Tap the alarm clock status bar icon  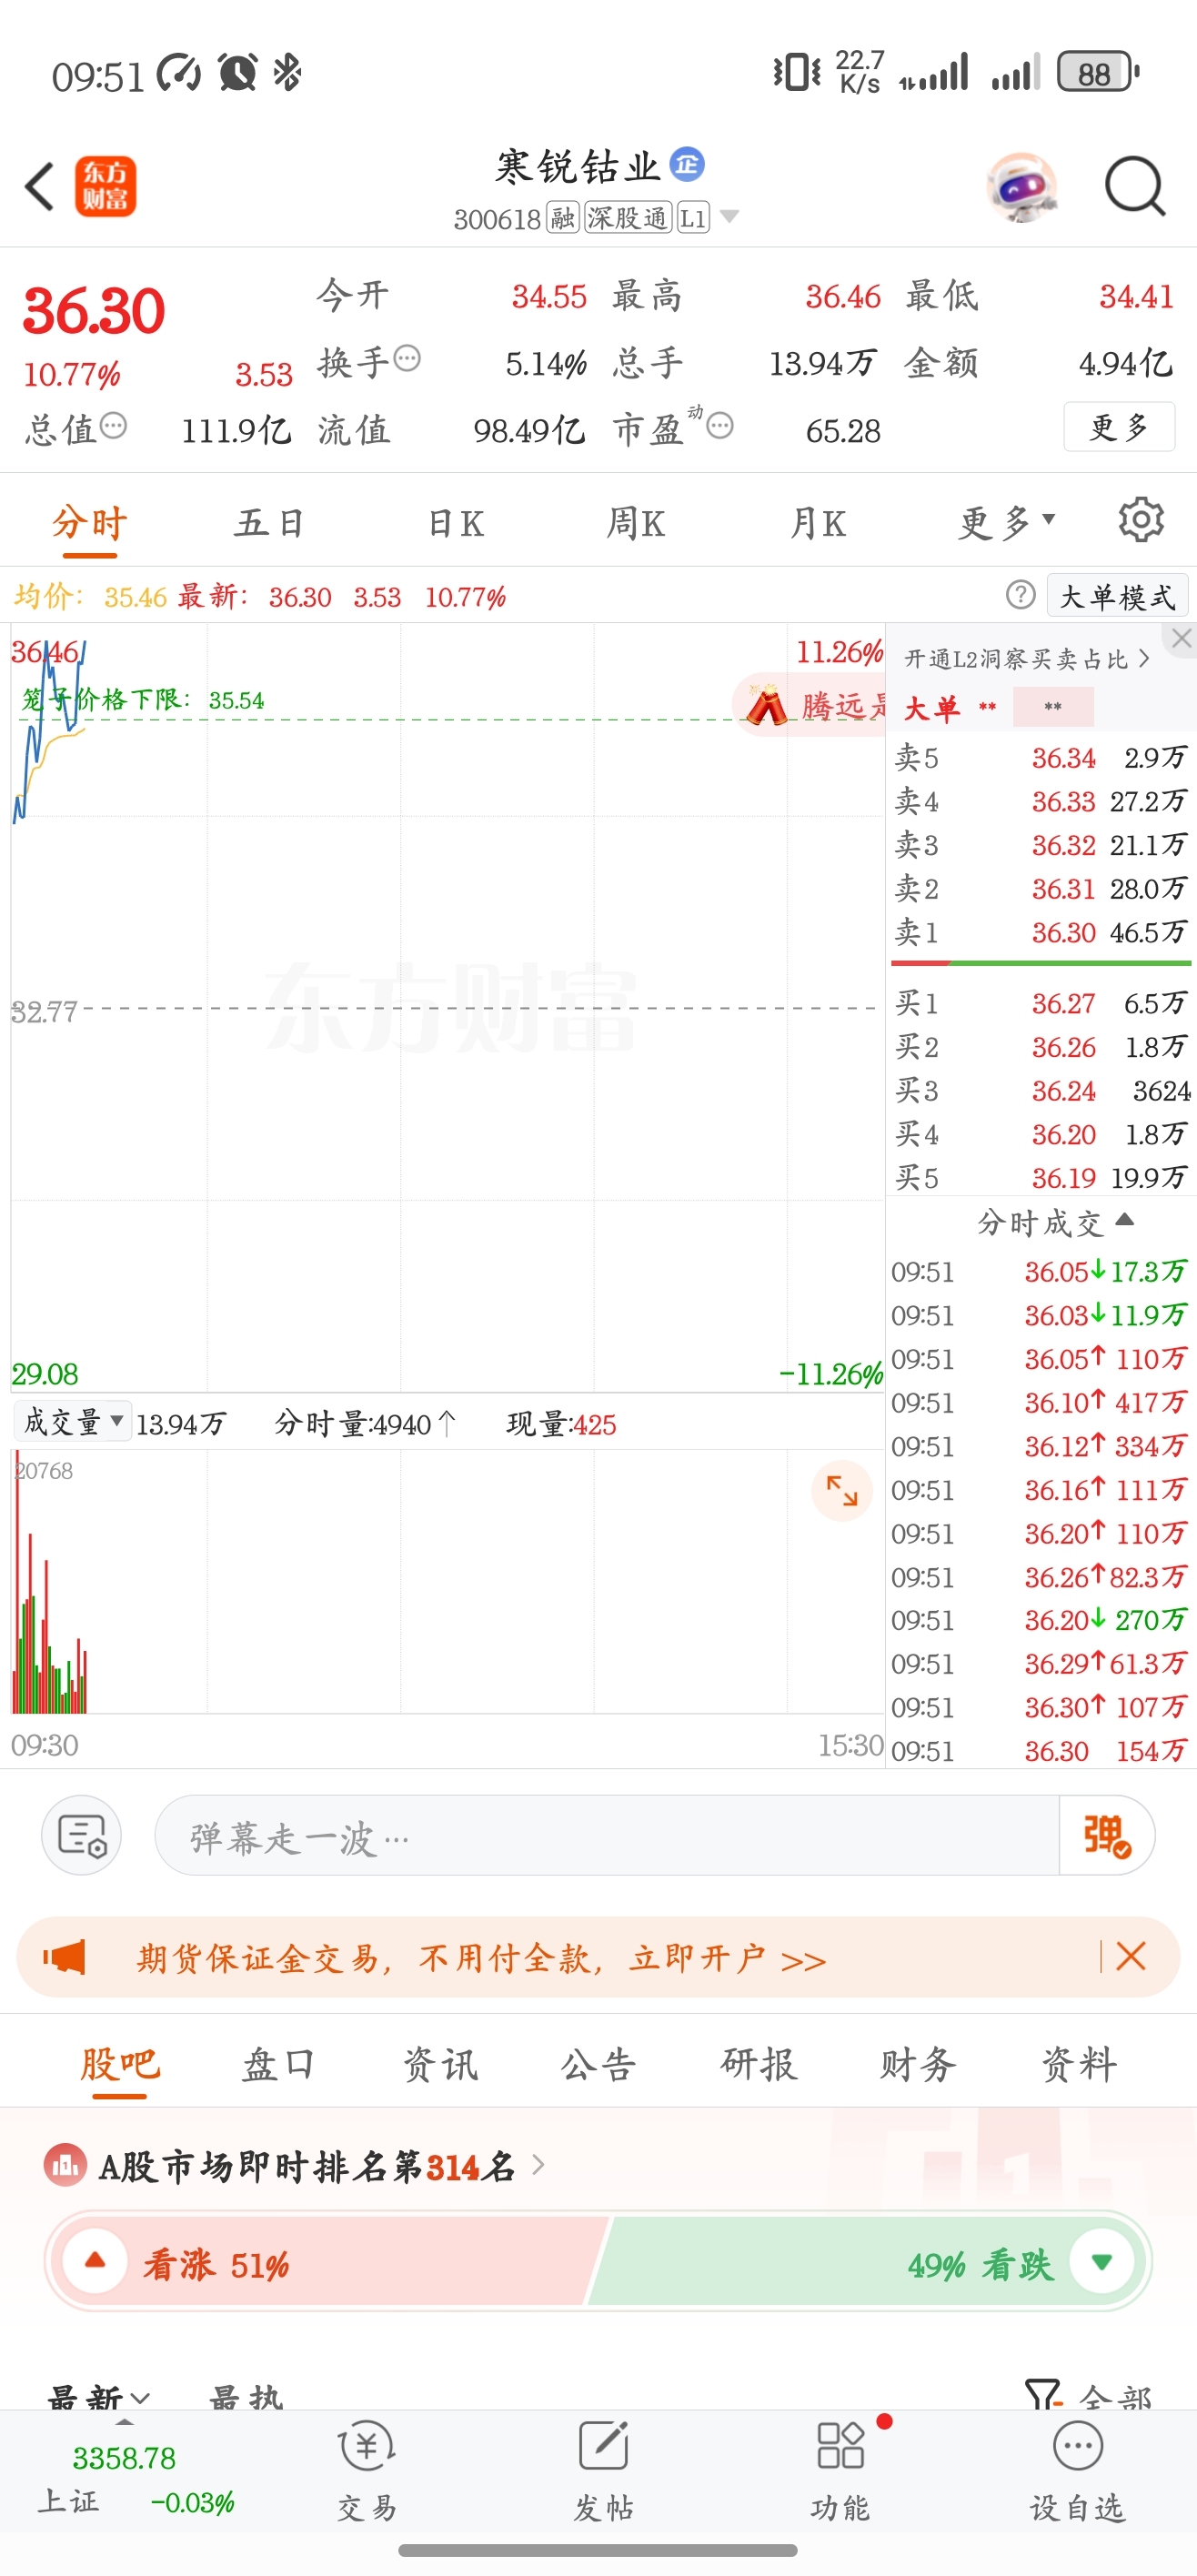click(x=238, y=72)
